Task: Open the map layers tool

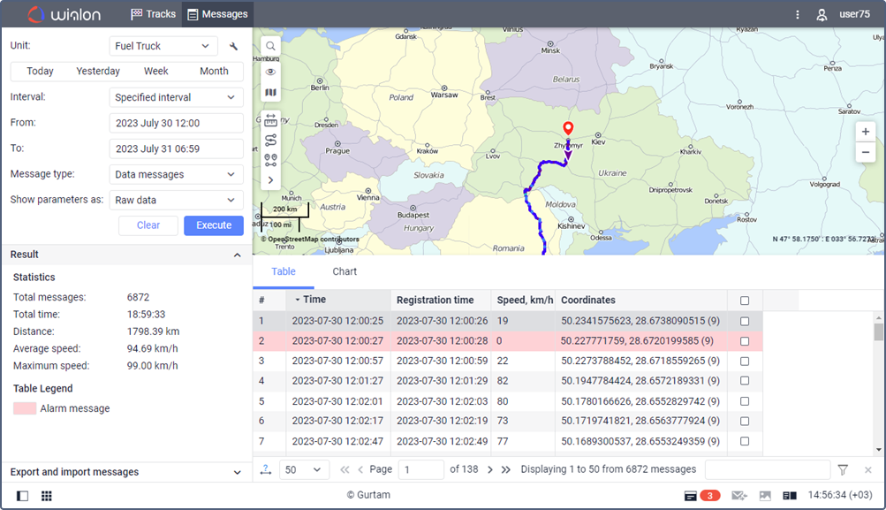Action: (270, 92)
